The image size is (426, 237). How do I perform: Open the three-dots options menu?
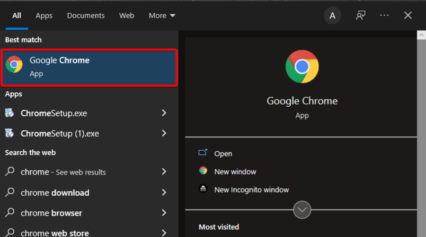[384, 16]
